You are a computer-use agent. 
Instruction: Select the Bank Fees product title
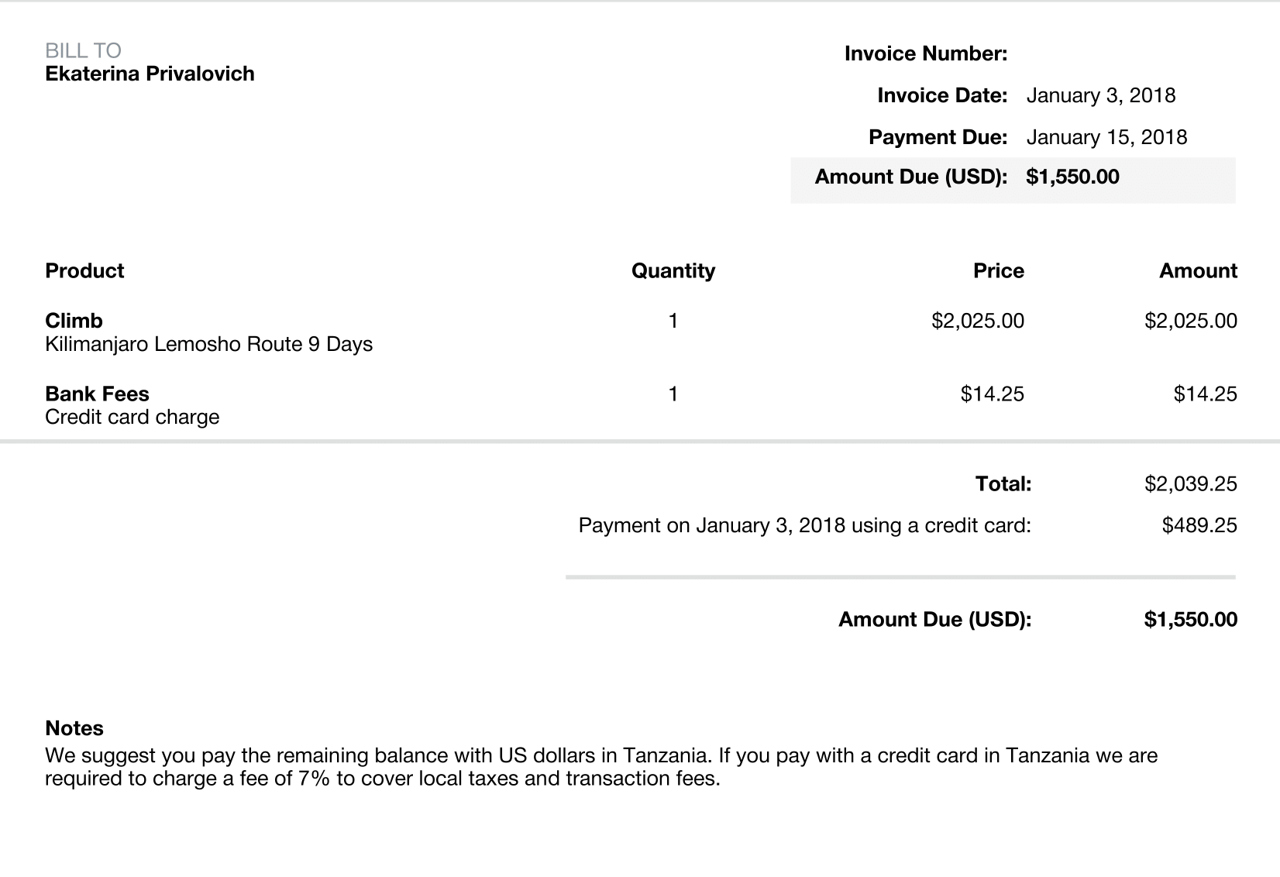pyautogui.click(x=97, y=394)
